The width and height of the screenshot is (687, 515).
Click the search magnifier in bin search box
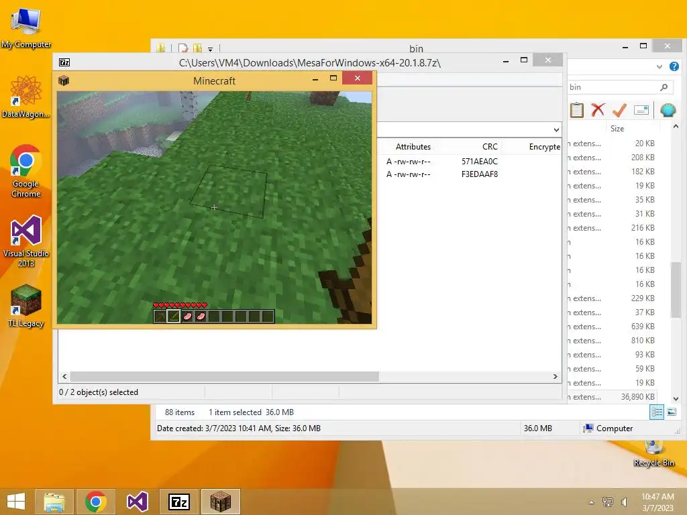(x=664, y=87)
